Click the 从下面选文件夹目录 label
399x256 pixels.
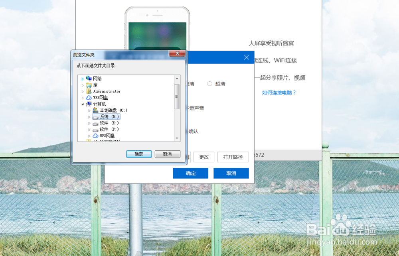[x=97, y=65]
